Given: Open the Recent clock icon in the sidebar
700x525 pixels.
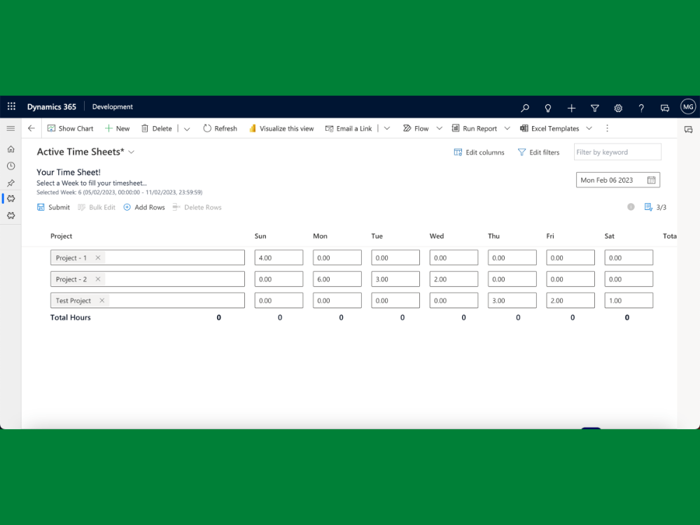Looking at the screenshot, I should click(x=10, y=166).
